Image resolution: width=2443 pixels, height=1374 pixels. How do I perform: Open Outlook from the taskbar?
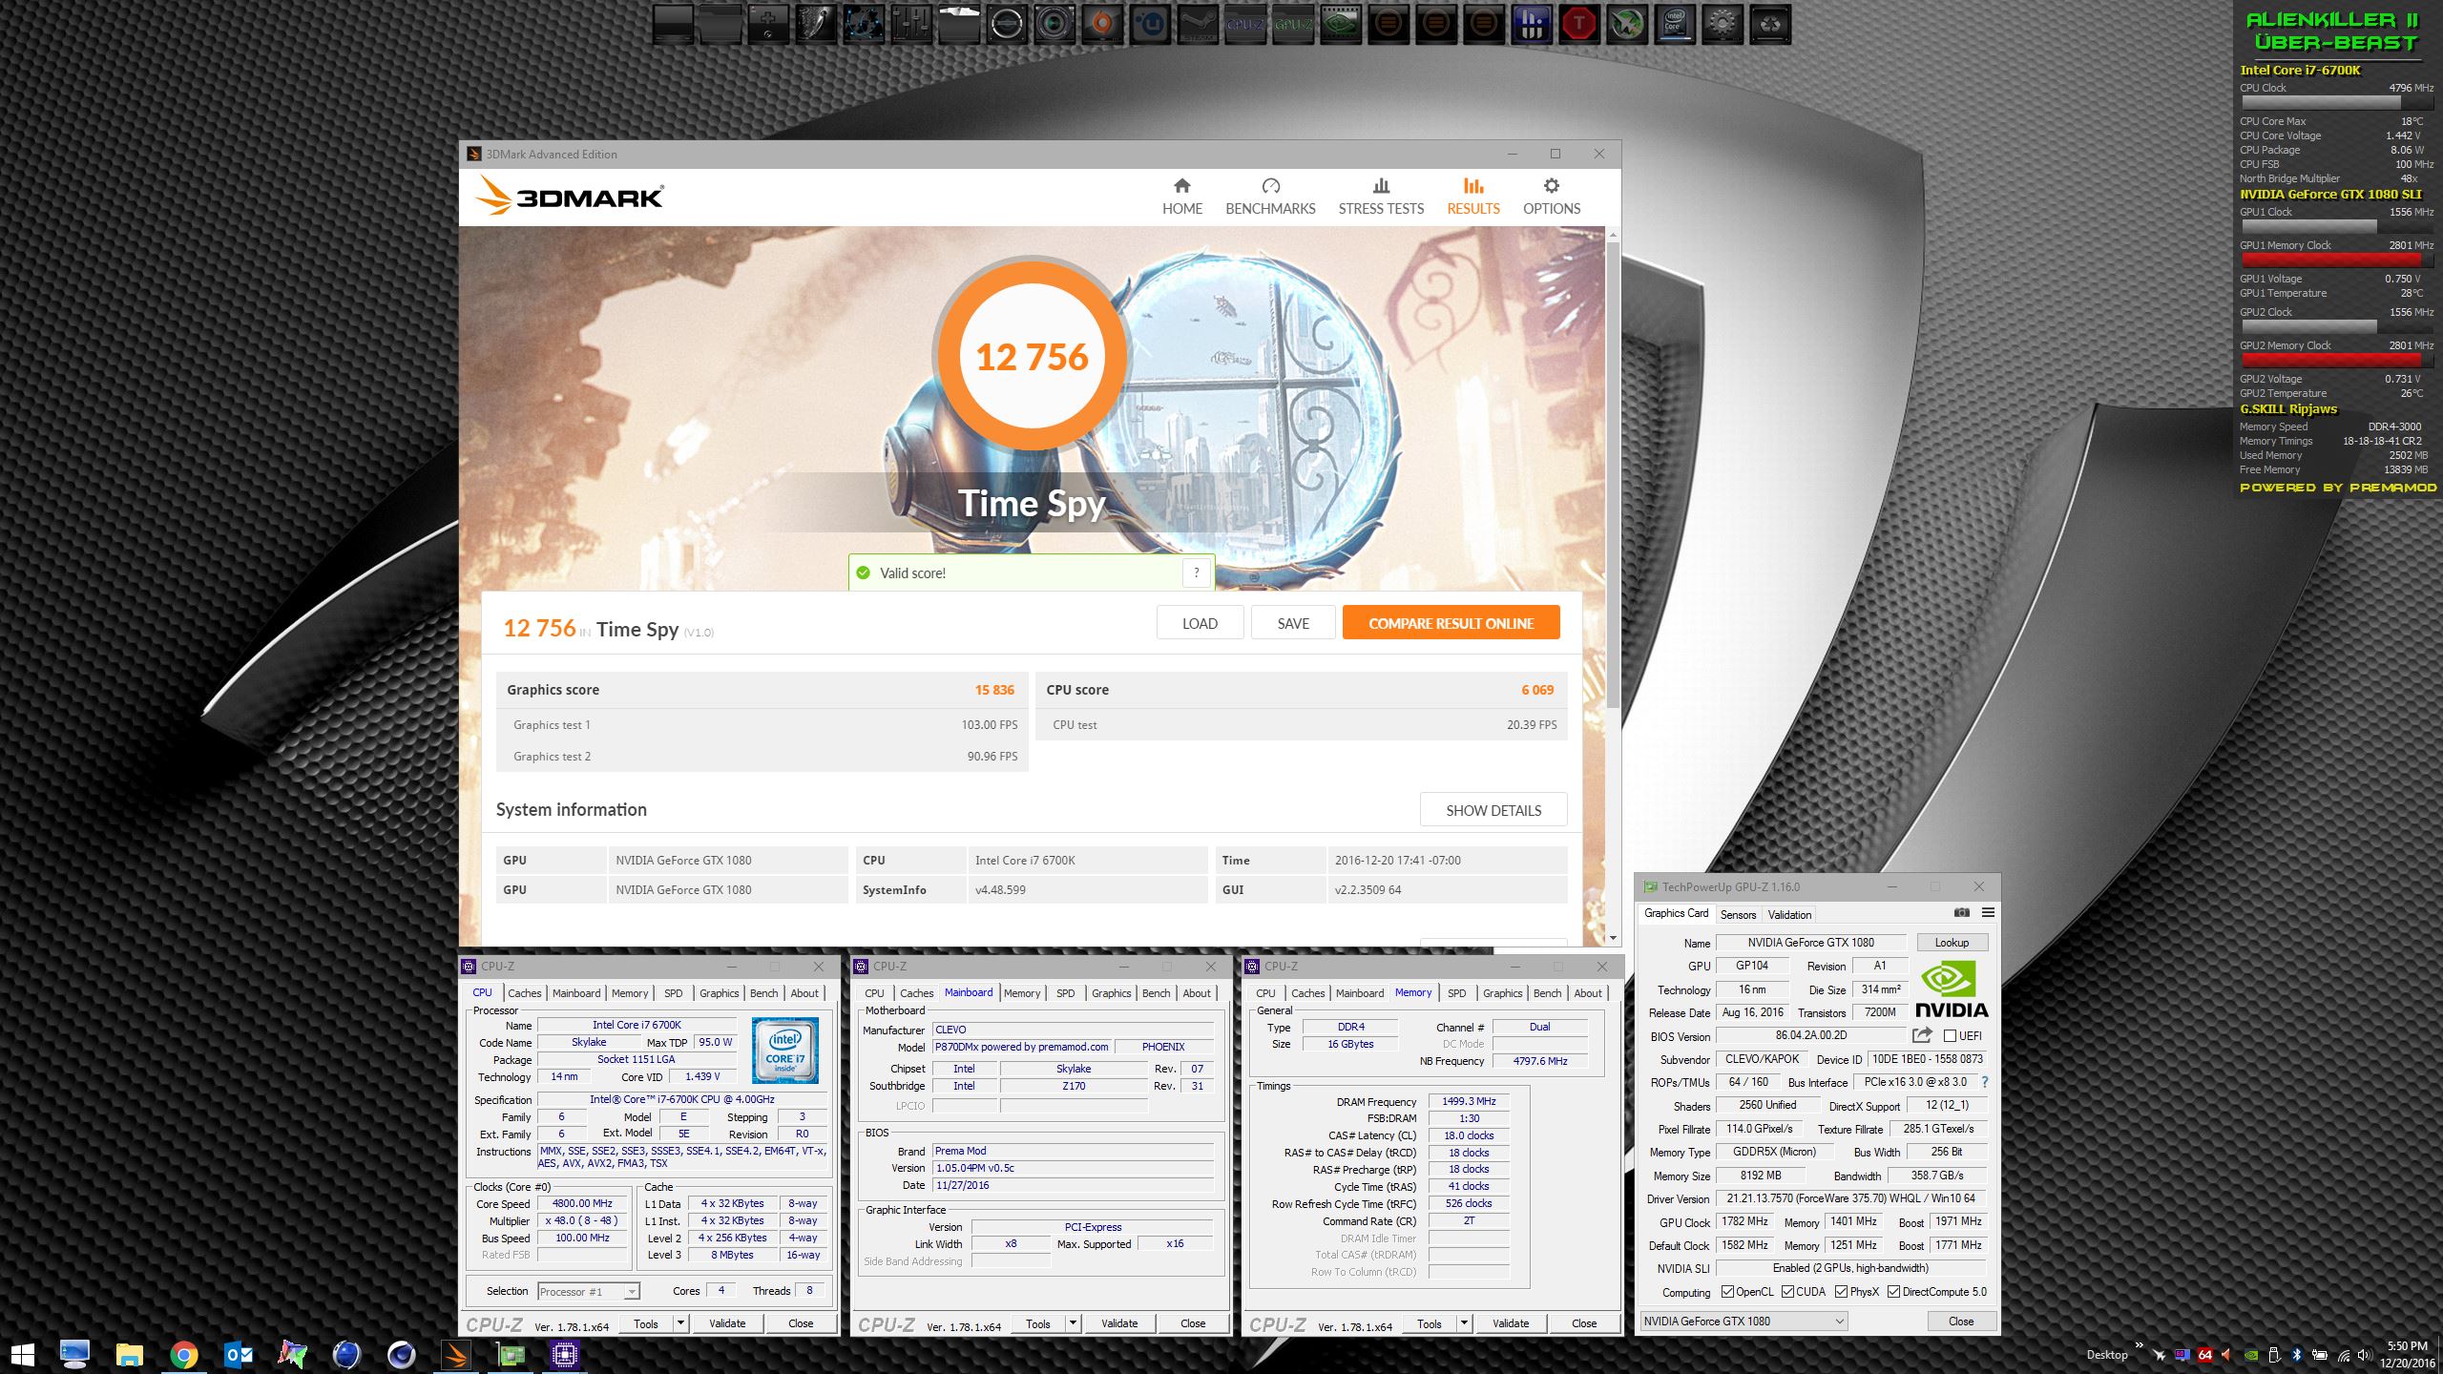238,1354
